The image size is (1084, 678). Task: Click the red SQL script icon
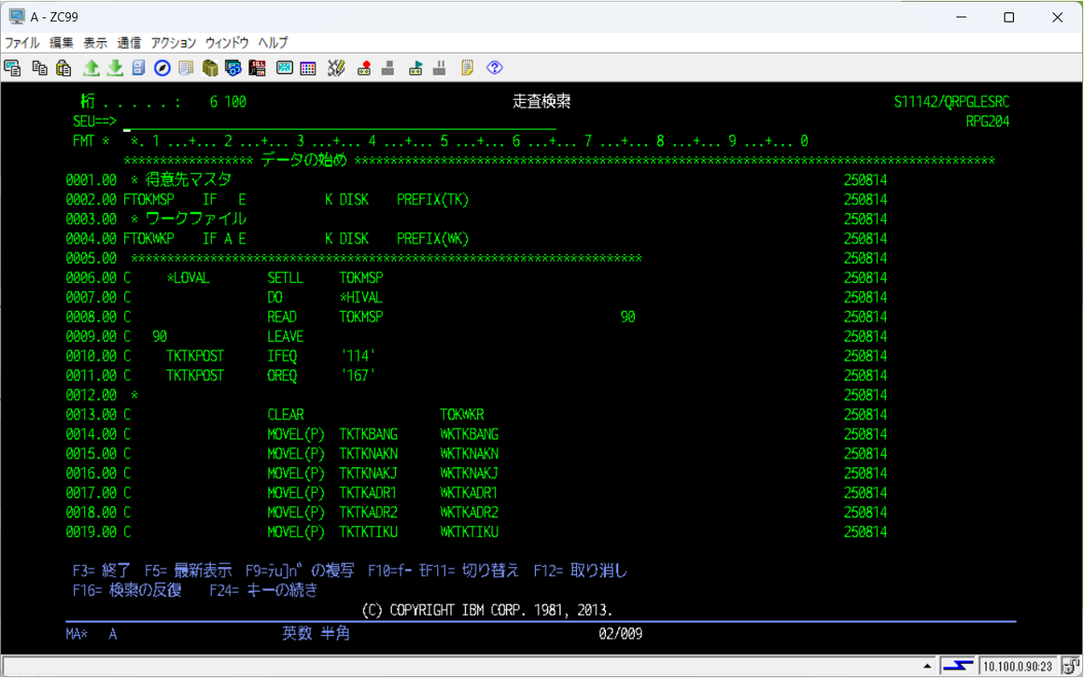pyautogui.click(x=257, y=68)
